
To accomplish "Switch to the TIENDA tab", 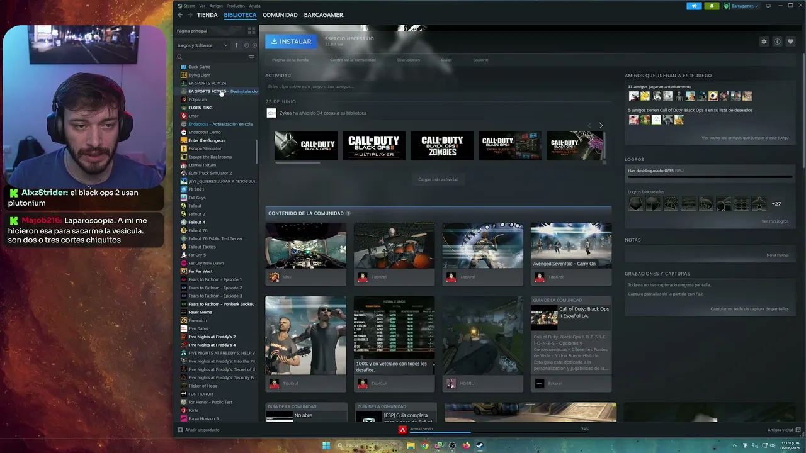I will (x=207, y=15).
